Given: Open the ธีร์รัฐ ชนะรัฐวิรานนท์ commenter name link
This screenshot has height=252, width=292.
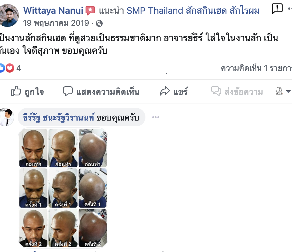Looking at the screenshot, I should (x=59, y=118).
